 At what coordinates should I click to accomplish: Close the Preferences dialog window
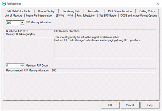pos(157,4)
